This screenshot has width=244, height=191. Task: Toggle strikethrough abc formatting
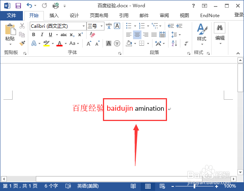[x=64, y=35]
